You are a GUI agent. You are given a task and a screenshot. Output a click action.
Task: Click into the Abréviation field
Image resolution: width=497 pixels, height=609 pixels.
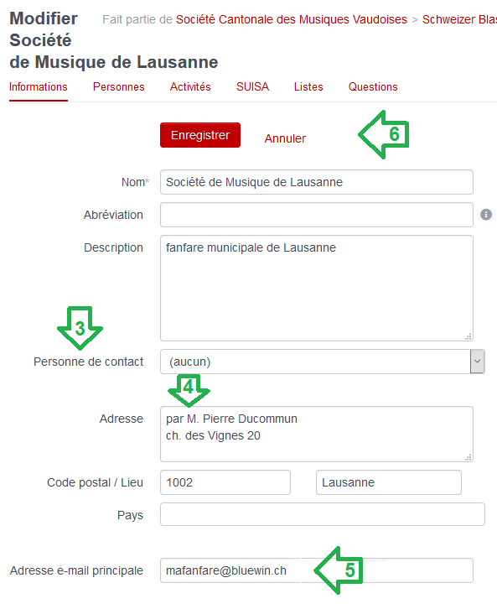317,215
